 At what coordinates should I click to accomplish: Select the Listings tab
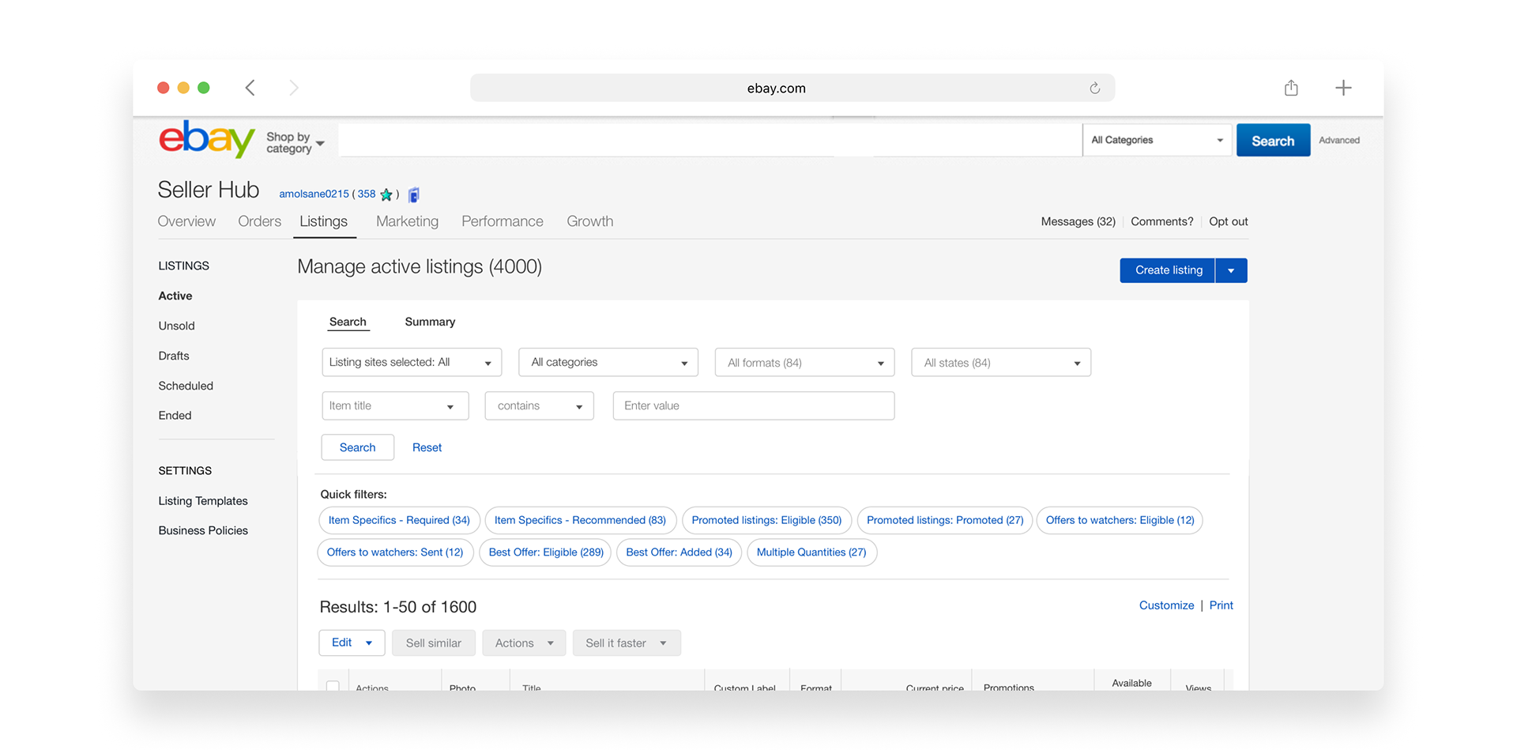(x=323, y=221)
